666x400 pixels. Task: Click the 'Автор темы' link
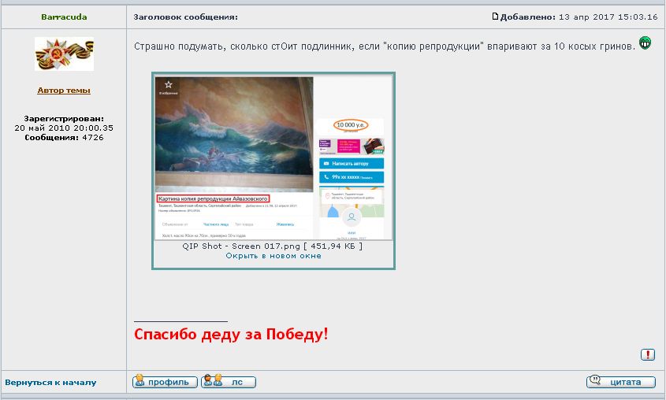pos(64,90)
